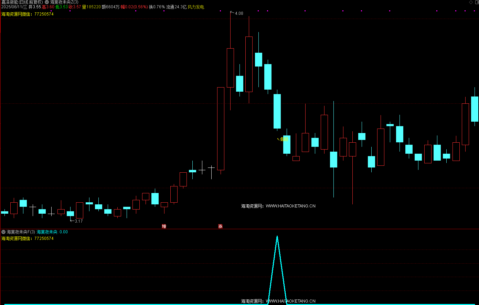Click the tall candle under the 4.08 label
This screenshot has height=305, width=479.
click(230, 68)
